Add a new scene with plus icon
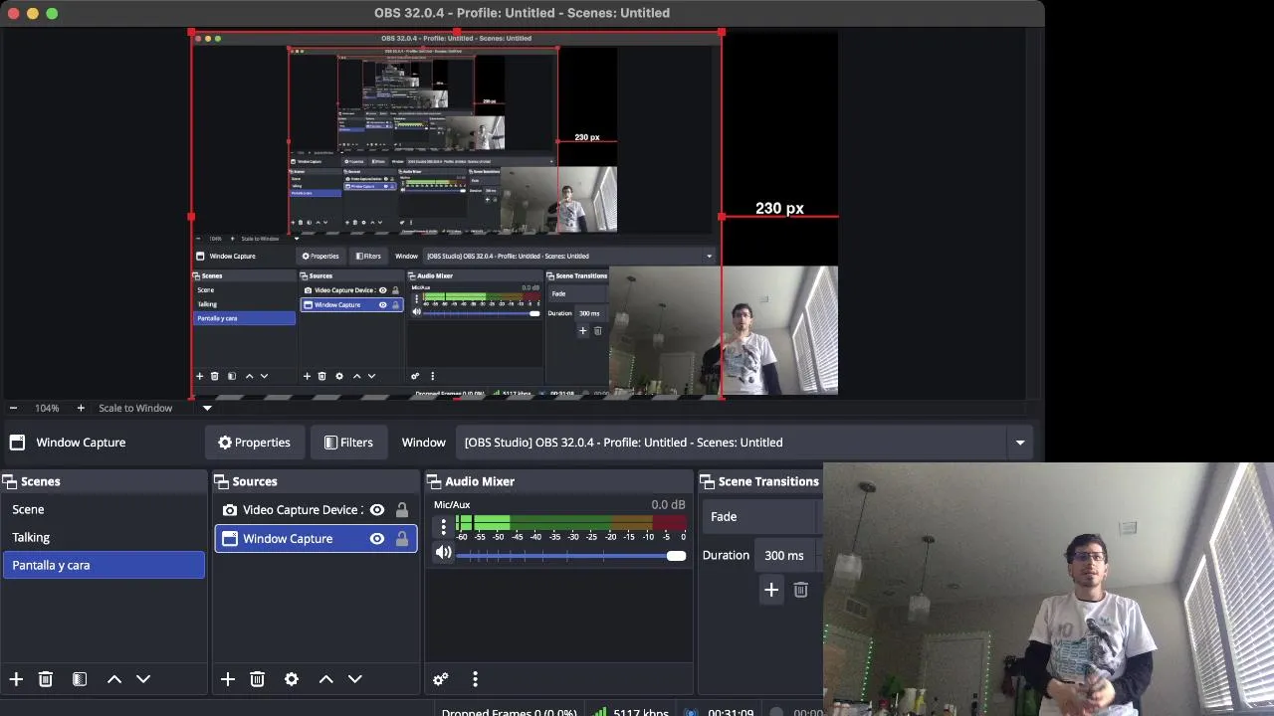Image resolution: width=1274 pixels, height=716 pixels. 16,679
